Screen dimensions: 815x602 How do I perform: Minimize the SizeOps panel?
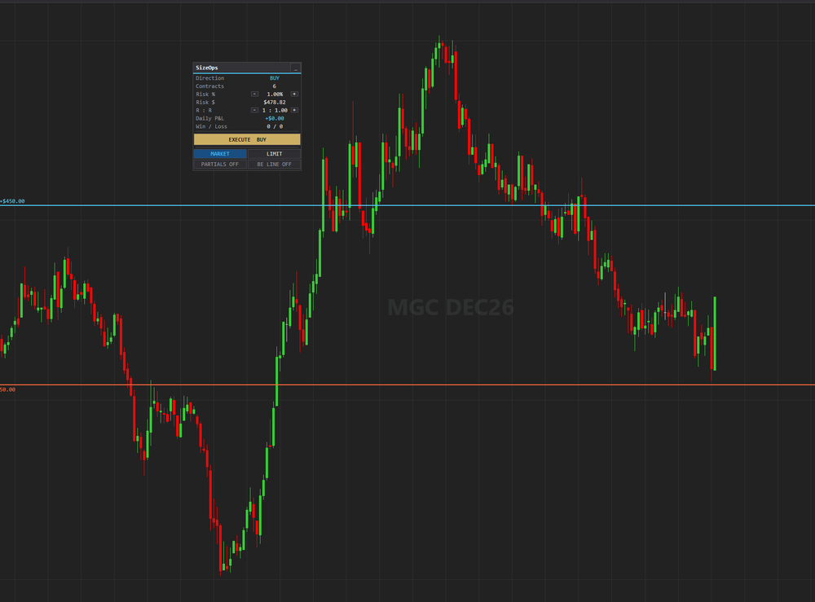[x=295, y=68]
